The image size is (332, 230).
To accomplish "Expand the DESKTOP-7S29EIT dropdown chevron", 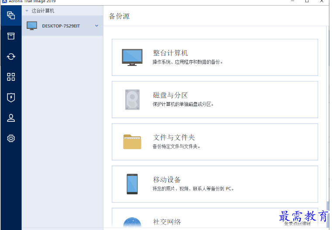I will 96,26.
